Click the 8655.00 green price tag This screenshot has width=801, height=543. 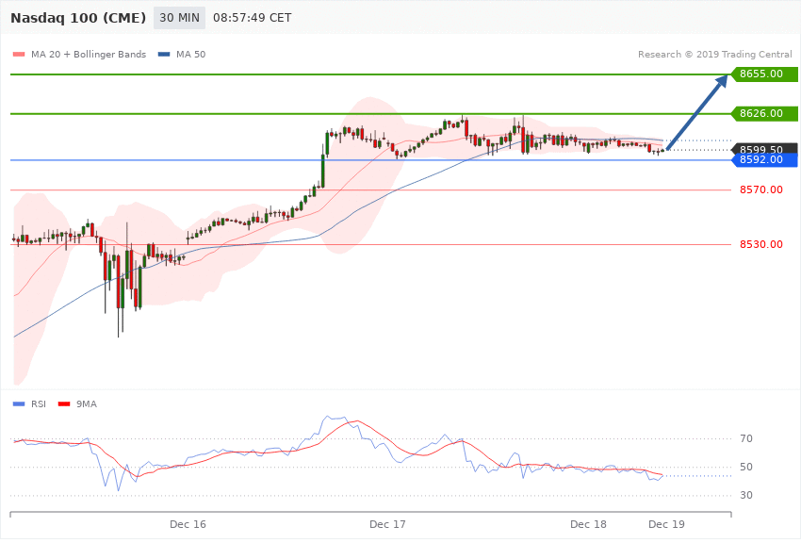765,74
